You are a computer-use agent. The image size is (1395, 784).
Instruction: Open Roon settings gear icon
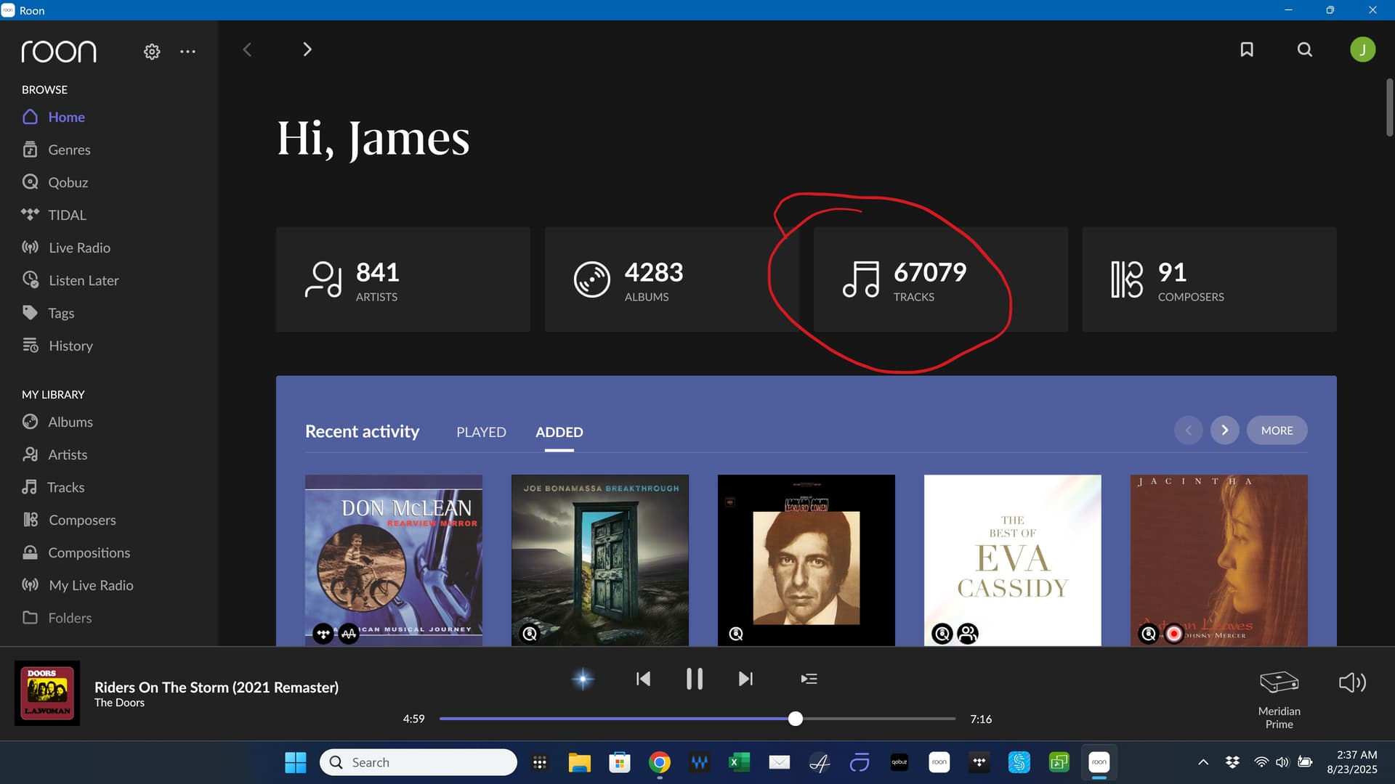click(152, 52)
